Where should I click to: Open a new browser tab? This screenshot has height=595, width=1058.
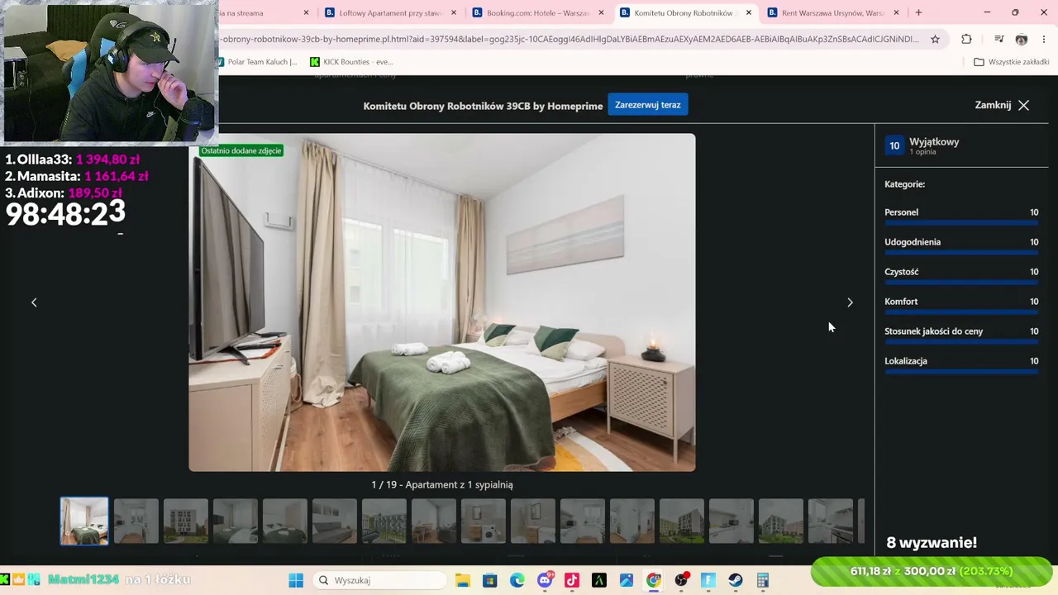tap(918, 12)
